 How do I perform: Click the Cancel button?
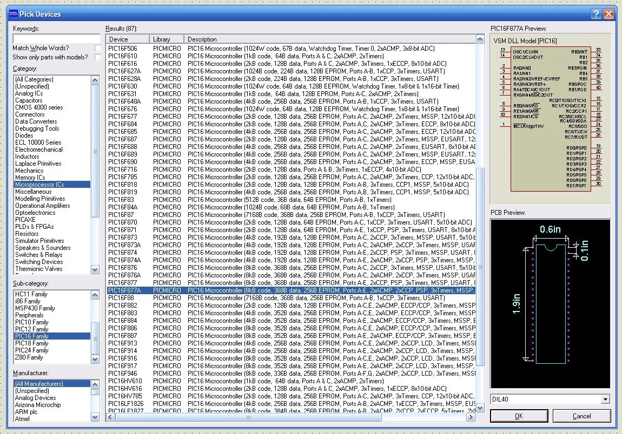click(581, 416)
